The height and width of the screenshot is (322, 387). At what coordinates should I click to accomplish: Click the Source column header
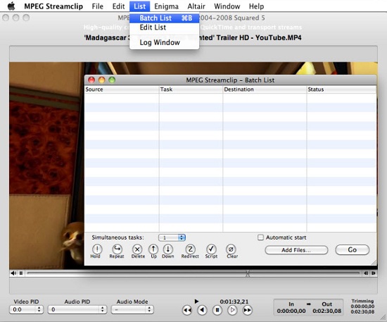pos(122,89)
